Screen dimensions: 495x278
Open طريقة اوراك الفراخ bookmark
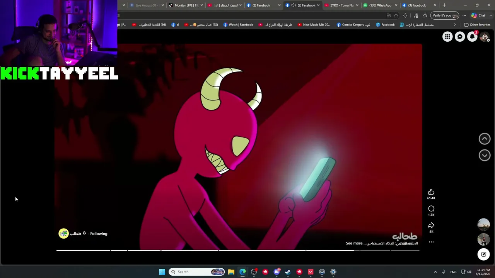click(x=275, y=25)
